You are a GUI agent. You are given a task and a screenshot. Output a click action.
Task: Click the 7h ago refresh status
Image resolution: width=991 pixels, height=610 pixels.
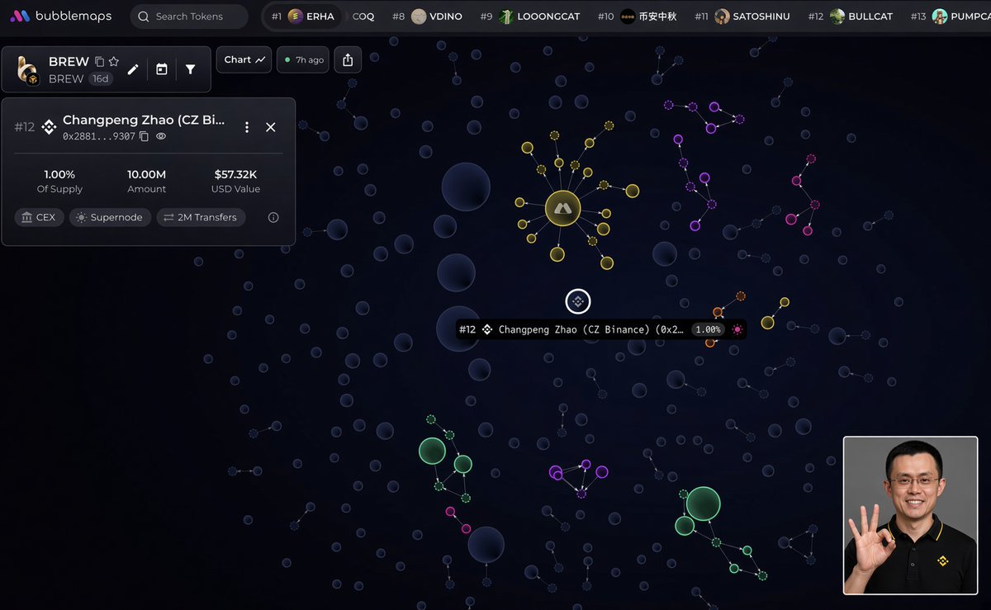tap(304, 59)
